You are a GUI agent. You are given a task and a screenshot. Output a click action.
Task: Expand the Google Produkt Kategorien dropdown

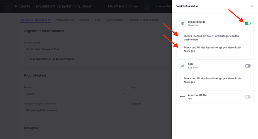75,110
